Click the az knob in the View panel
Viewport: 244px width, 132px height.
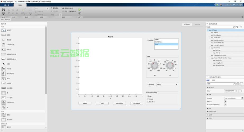(x=155, y=66)
